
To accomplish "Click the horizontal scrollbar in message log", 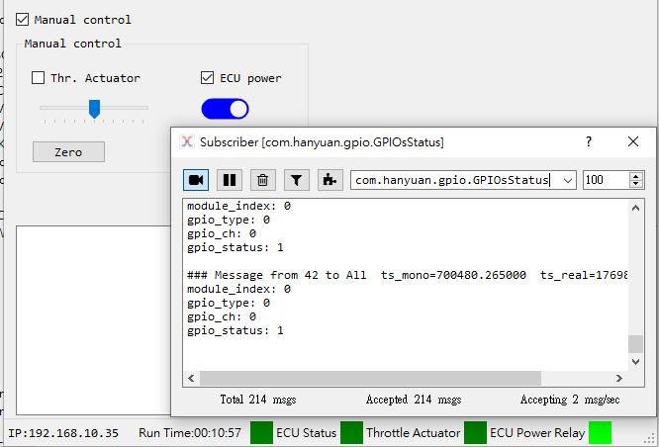I will [x=371, y=378].
